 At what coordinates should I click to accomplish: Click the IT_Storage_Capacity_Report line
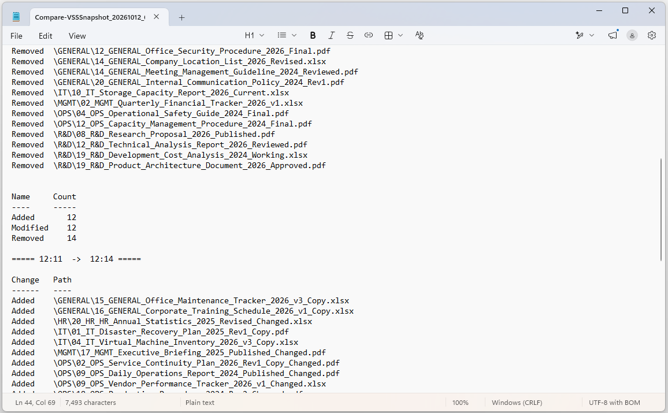click(150, 93)
